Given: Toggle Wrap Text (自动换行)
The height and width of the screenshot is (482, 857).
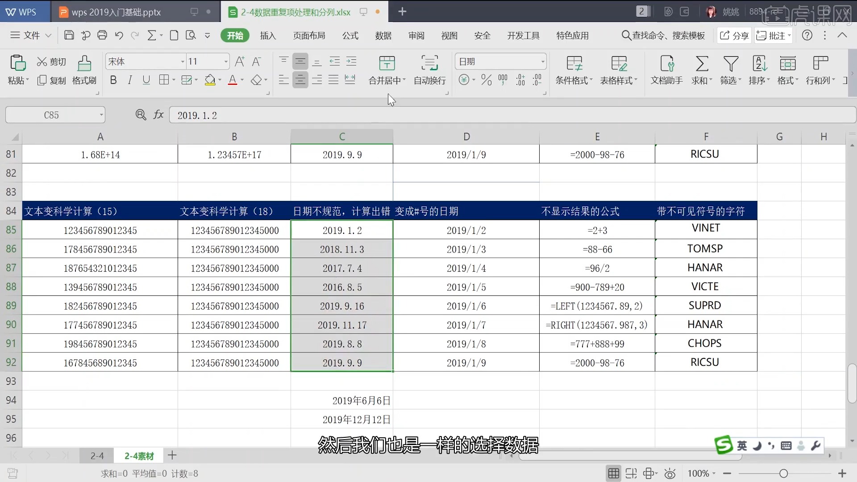Looking at the screenshot, I should [429, 63].
